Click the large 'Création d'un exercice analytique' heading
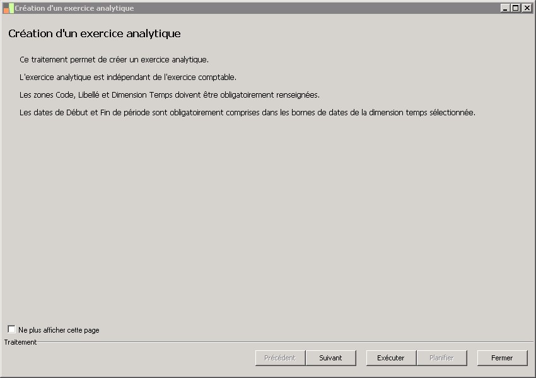The width and height of the screenshot is (536, 378). (x=95, y=33)
